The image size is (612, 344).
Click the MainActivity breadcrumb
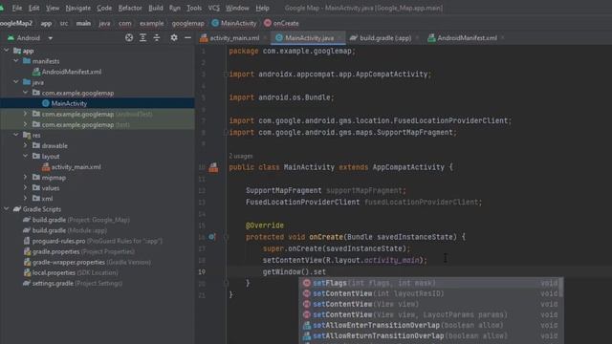[233, 23]
